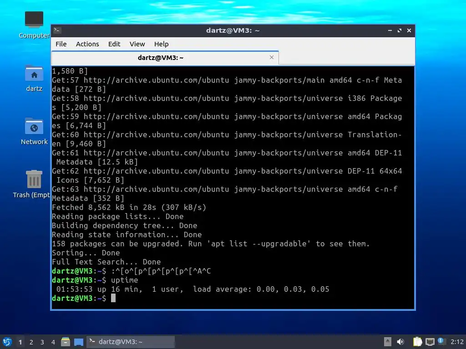Click 'Building dependency tree... Done' line

click(125, 225)
